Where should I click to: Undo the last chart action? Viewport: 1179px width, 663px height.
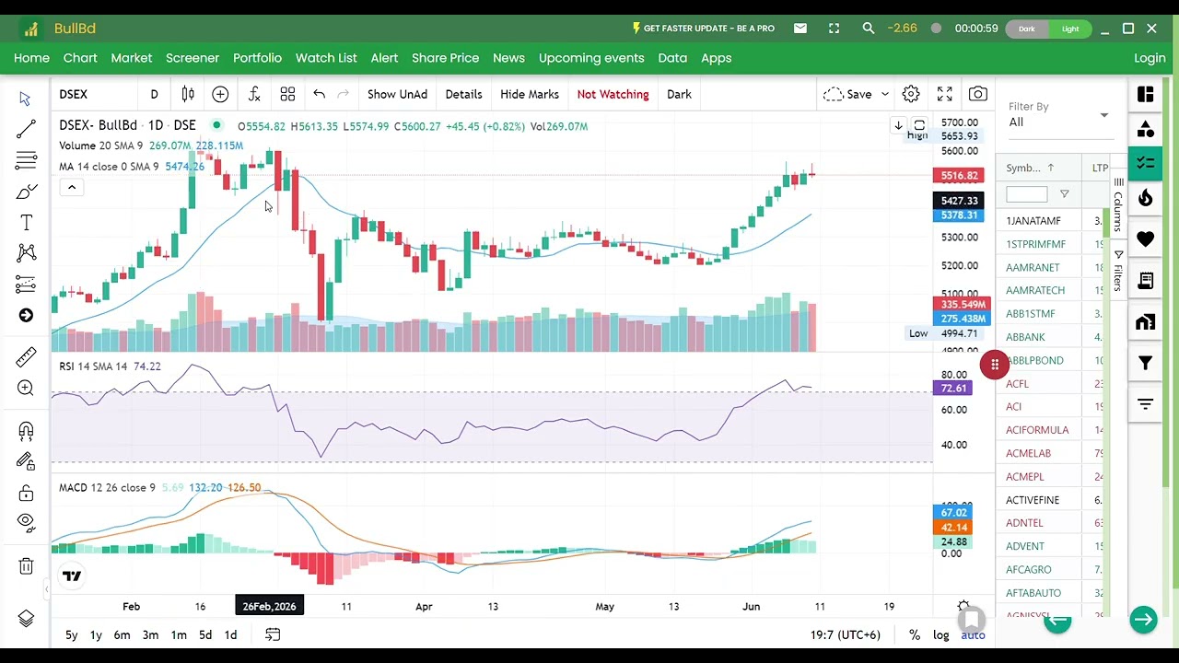319,94
